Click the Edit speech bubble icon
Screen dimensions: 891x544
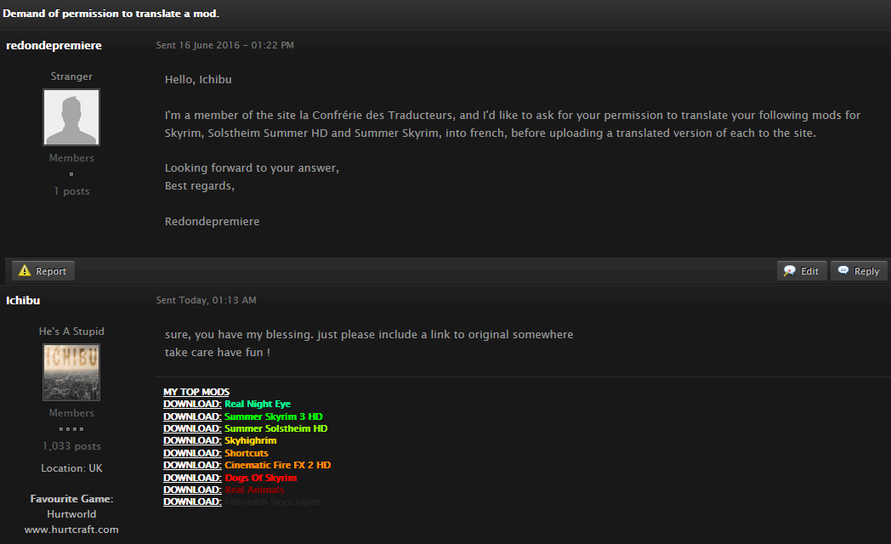point(789,271)
